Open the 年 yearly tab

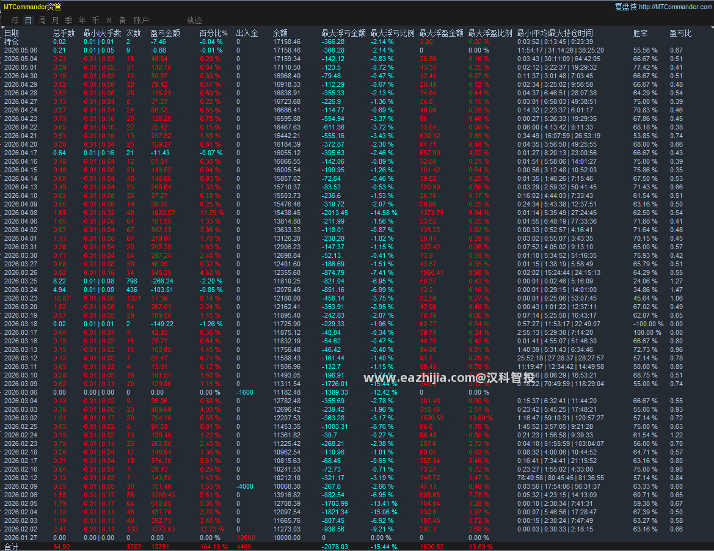coord(82,20)
